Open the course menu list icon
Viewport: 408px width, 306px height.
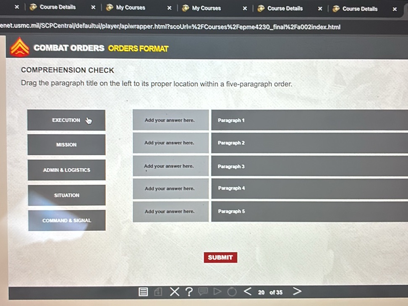(x=143, y=292)
